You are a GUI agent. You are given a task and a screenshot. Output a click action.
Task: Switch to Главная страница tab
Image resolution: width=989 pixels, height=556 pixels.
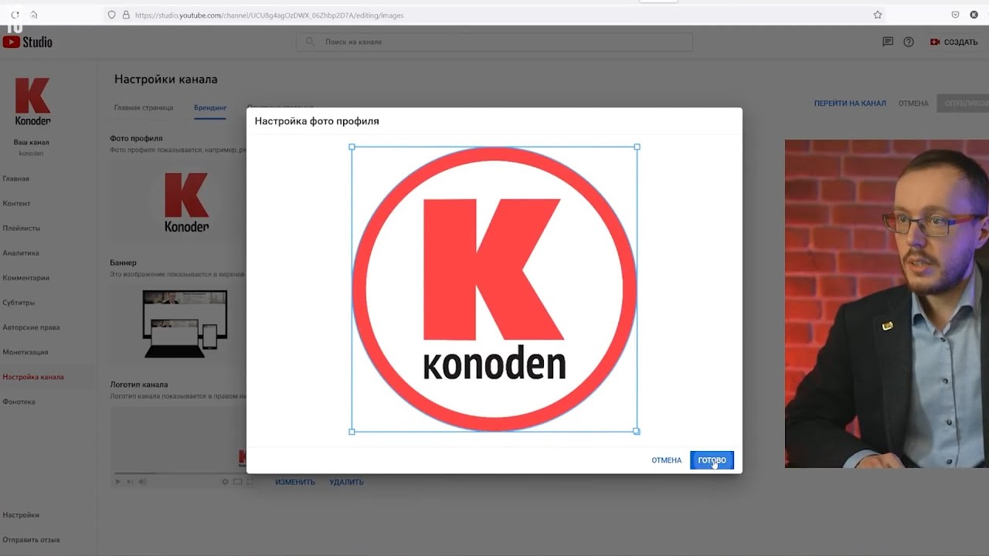[144, 107]
